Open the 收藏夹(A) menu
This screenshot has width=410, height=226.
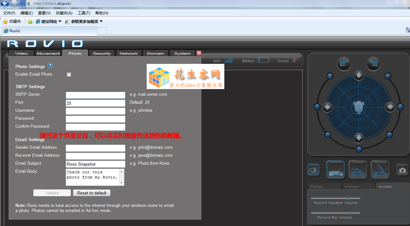(x=64, y=13)
